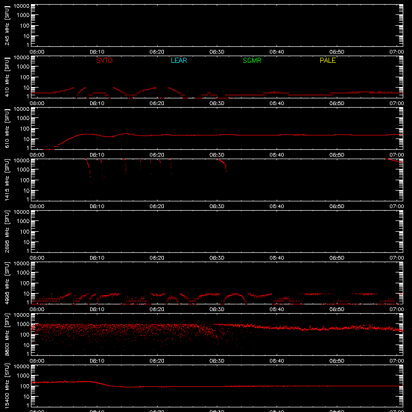
Task: Click the 100 tick of 410 MHz plot
Action: tap(24, 77)
